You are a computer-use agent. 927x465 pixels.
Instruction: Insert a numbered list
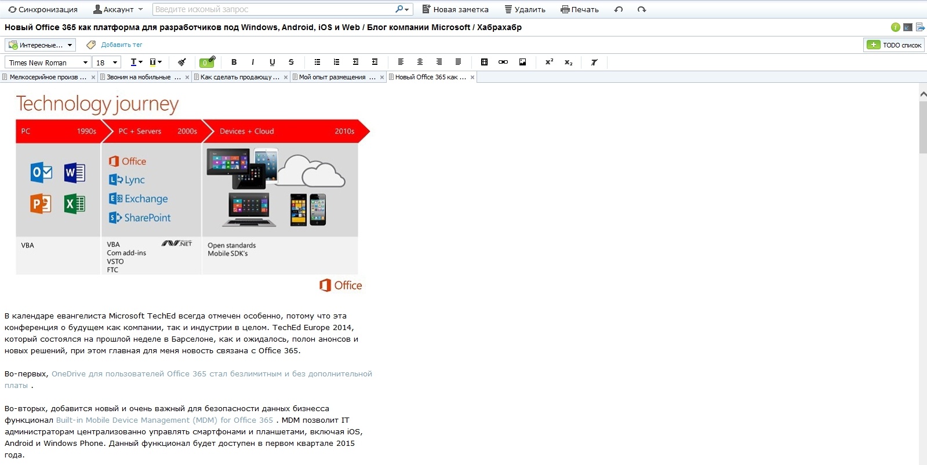point(336,62)
